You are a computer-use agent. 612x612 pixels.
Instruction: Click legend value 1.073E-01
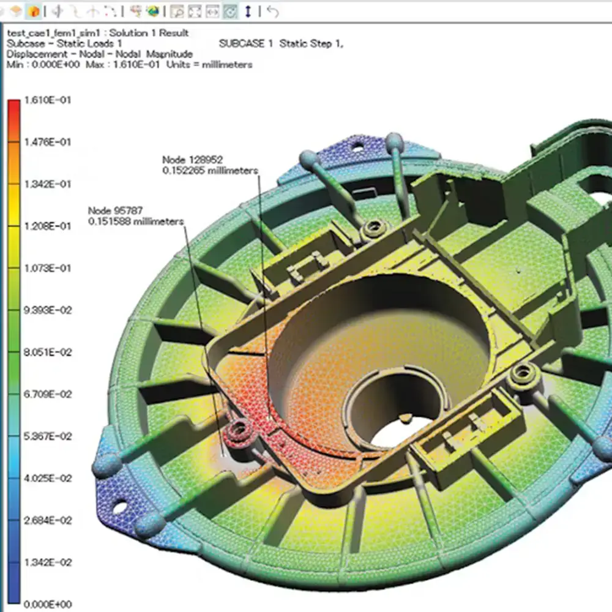click(48, 268)
